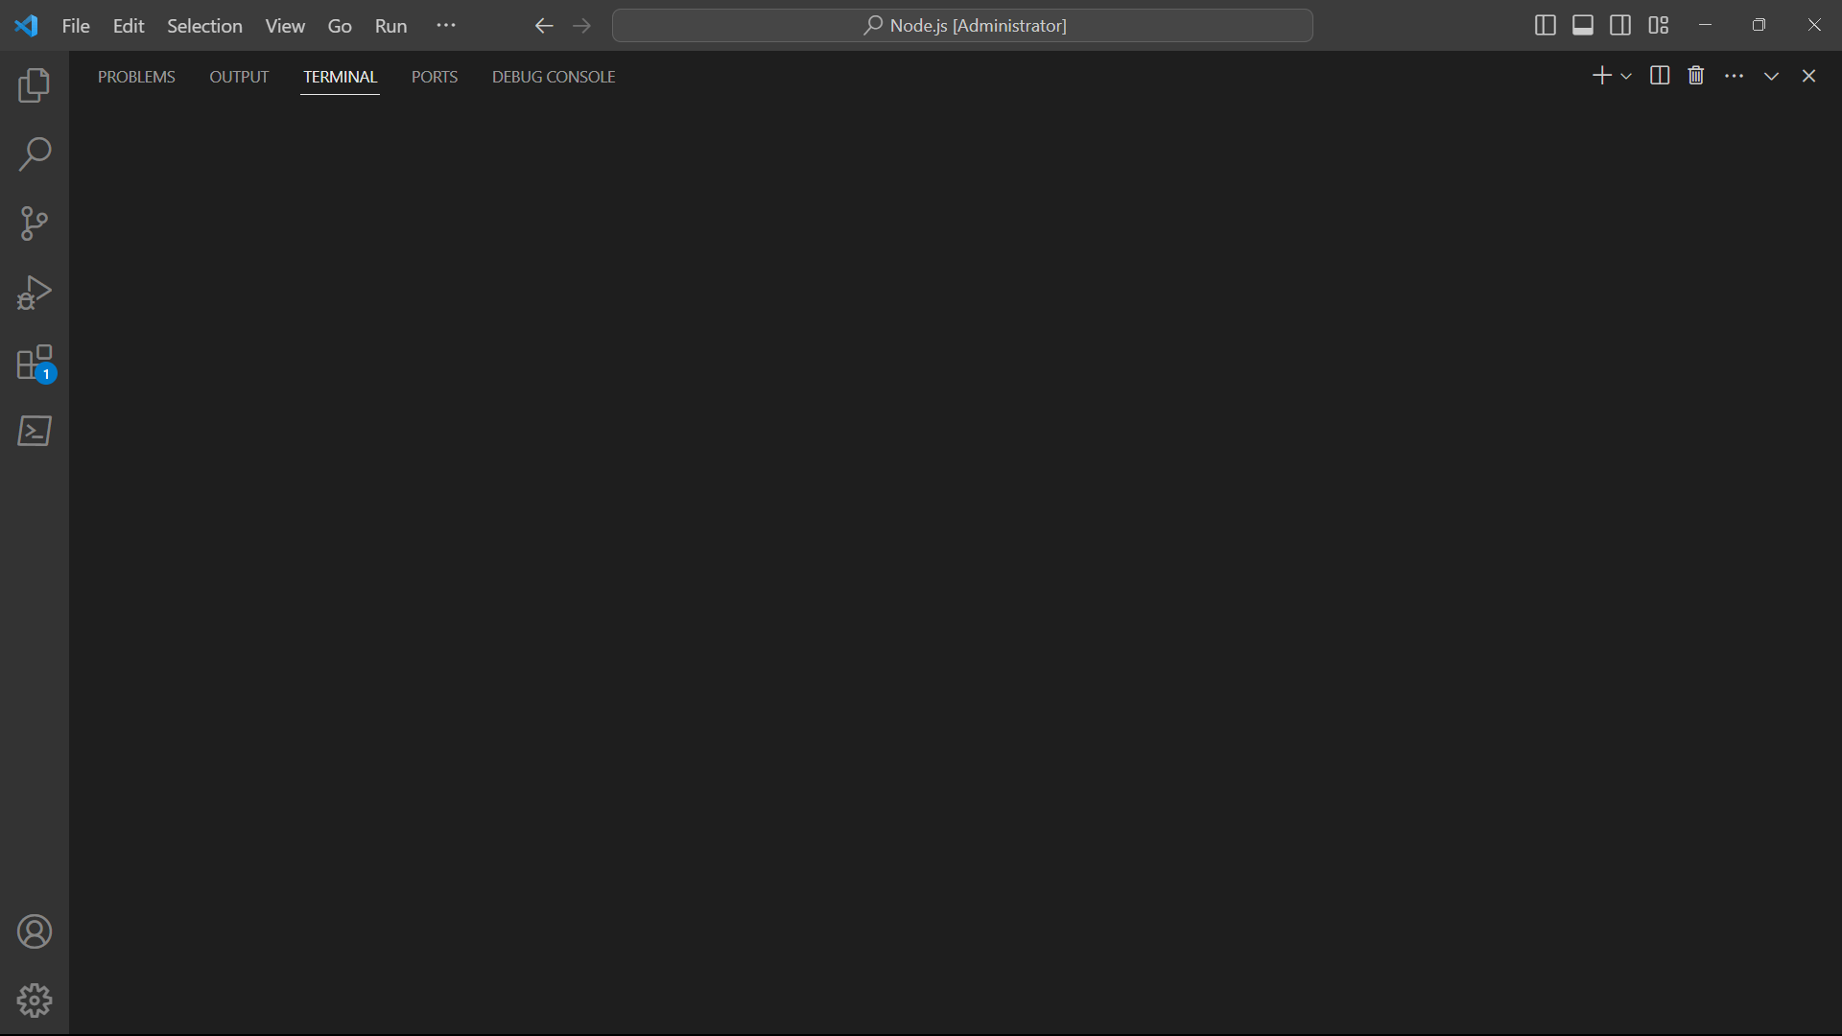Open the Explorer view in activity bar
The width and height of the screenshot is (1842, 1036).
pyautogui.click(x=35, y=85)
